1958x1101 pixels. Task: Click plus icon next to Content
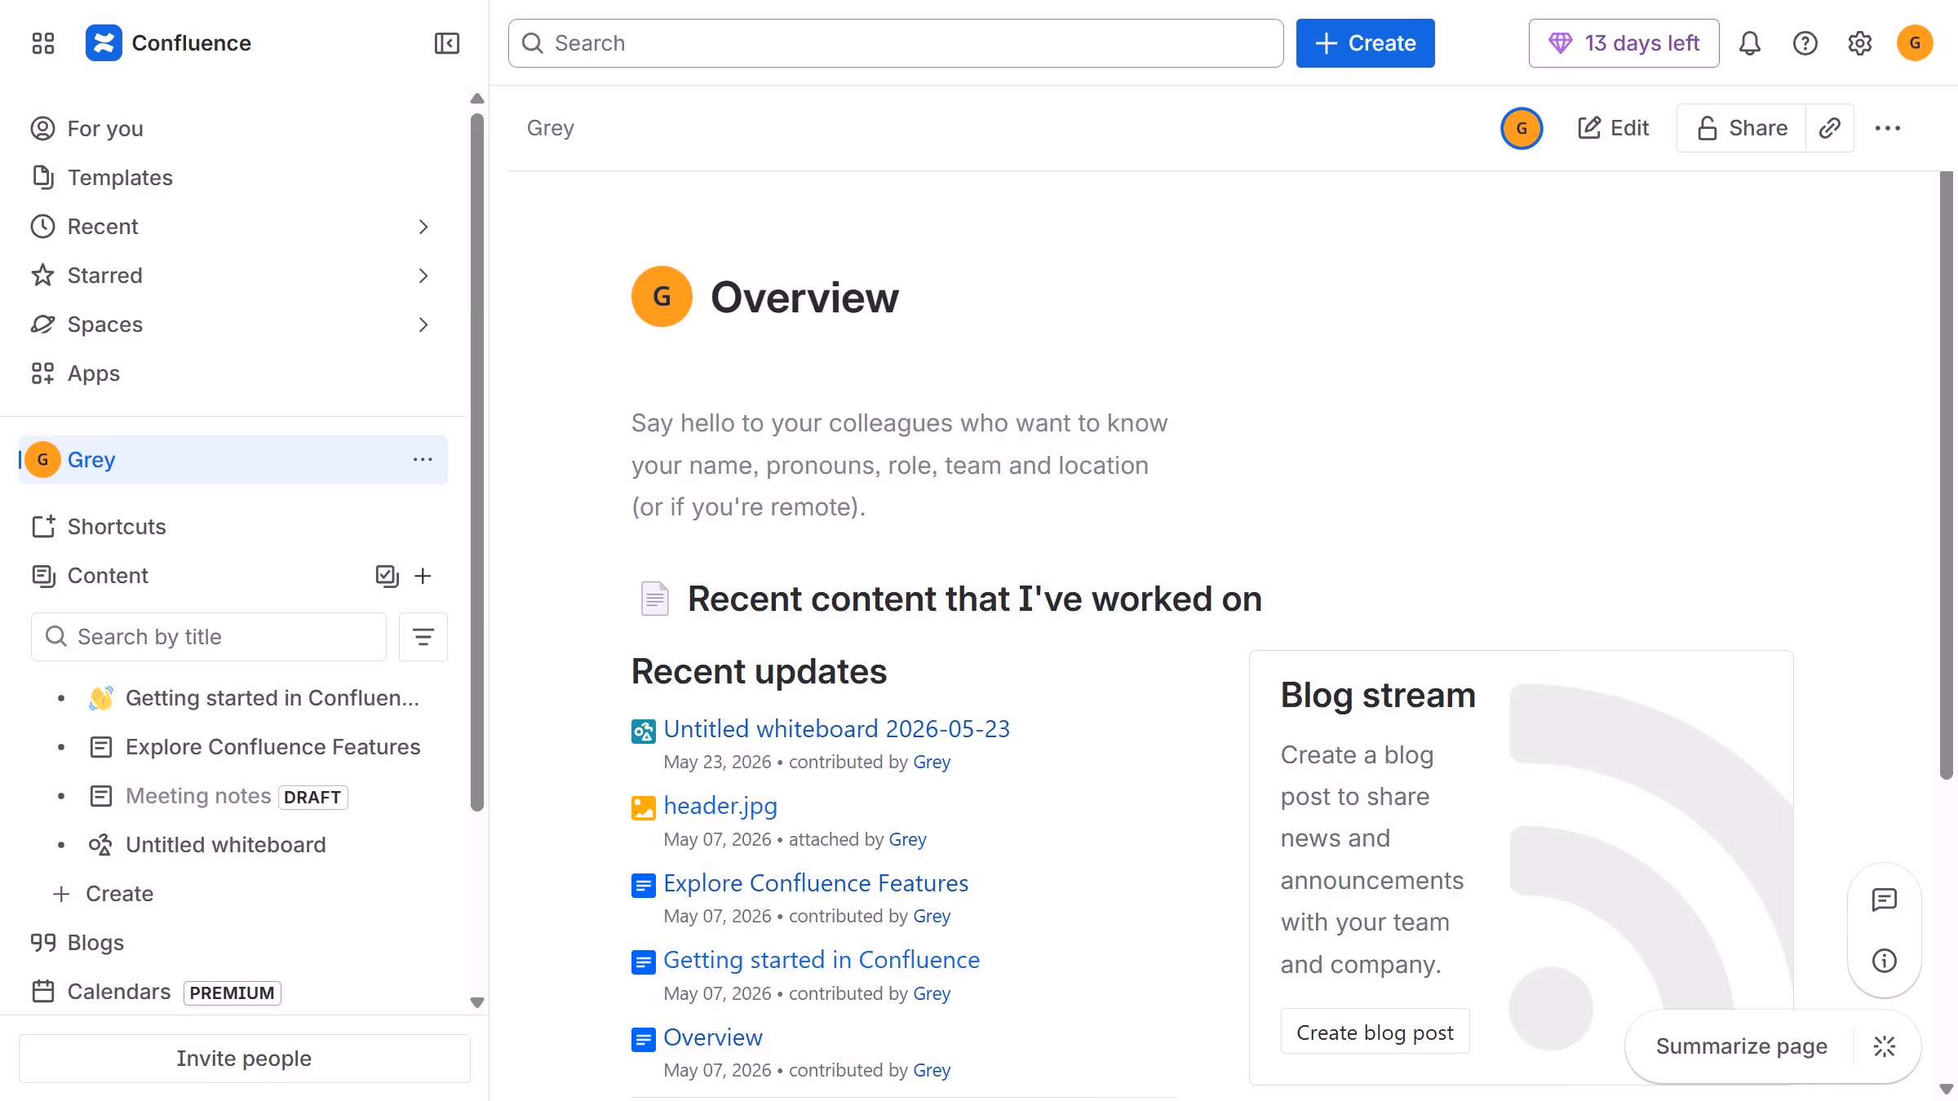[423, 576]
